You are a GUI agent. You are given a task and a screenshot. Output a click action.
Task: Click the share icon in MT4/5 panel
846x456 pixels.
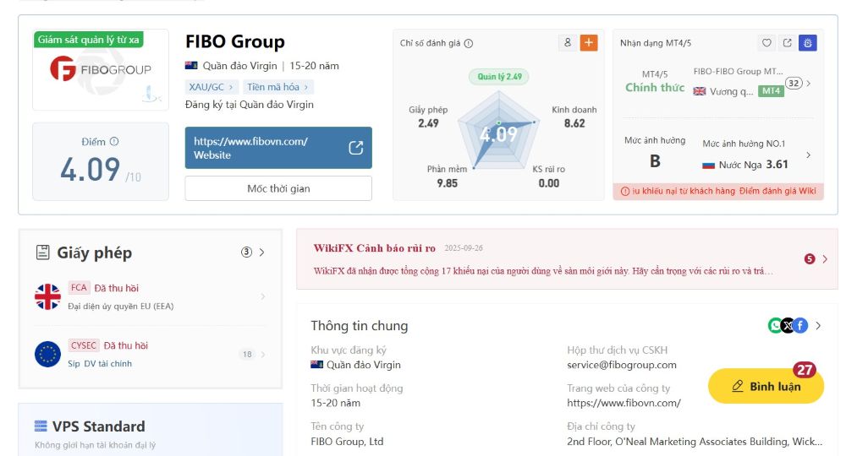click(788, 43)
